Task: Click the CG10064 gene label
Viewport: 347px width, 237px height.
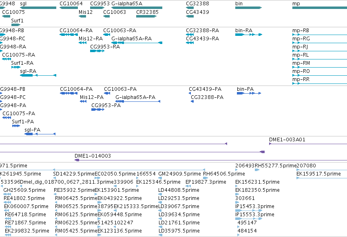Action: pyautogui.click(x=71, y=4)
